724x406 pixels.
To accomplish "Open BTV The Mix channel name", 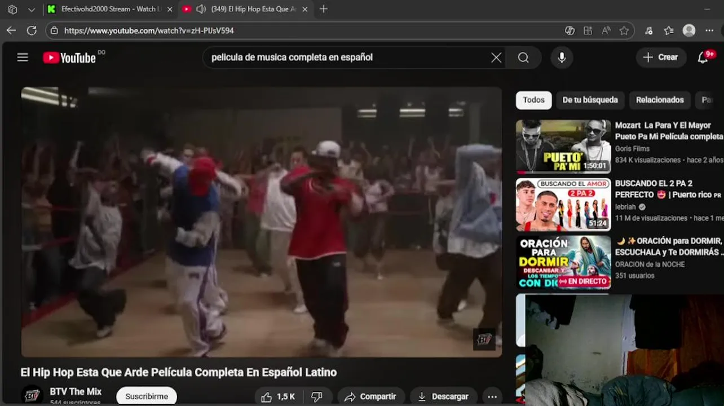I will [76, 391].
